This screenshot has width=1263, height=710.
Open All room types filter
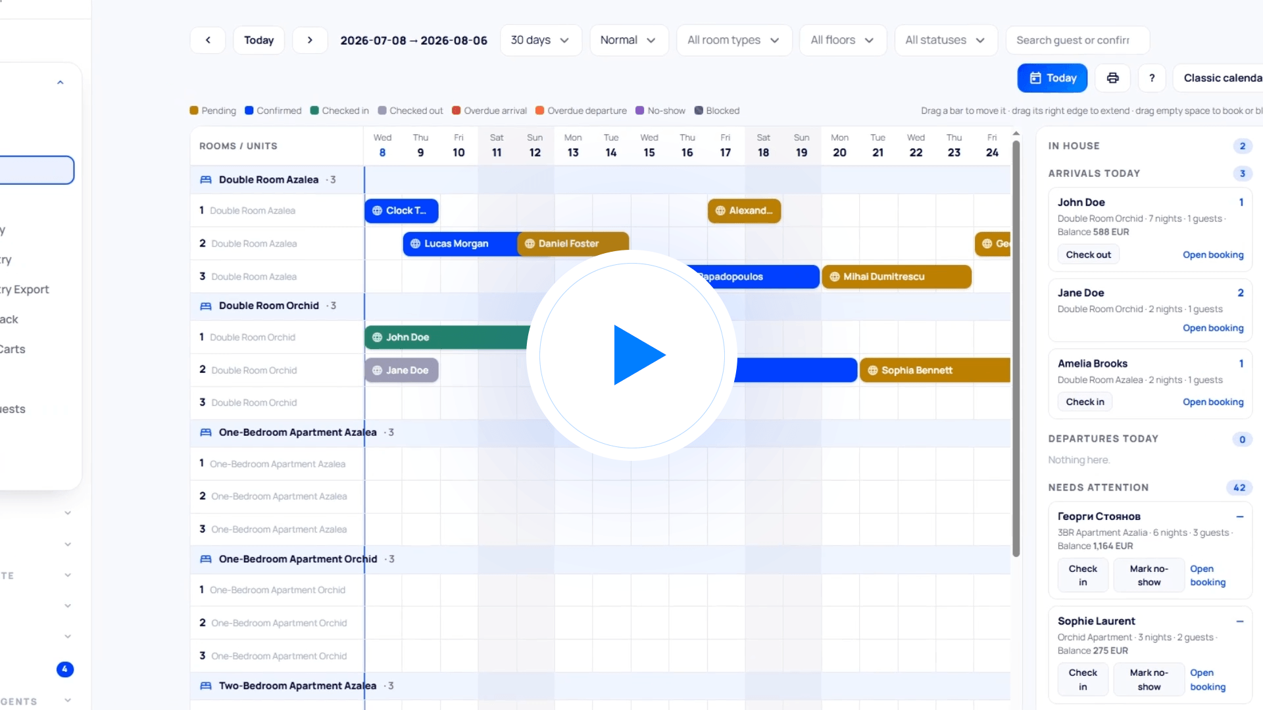point(734,40)
